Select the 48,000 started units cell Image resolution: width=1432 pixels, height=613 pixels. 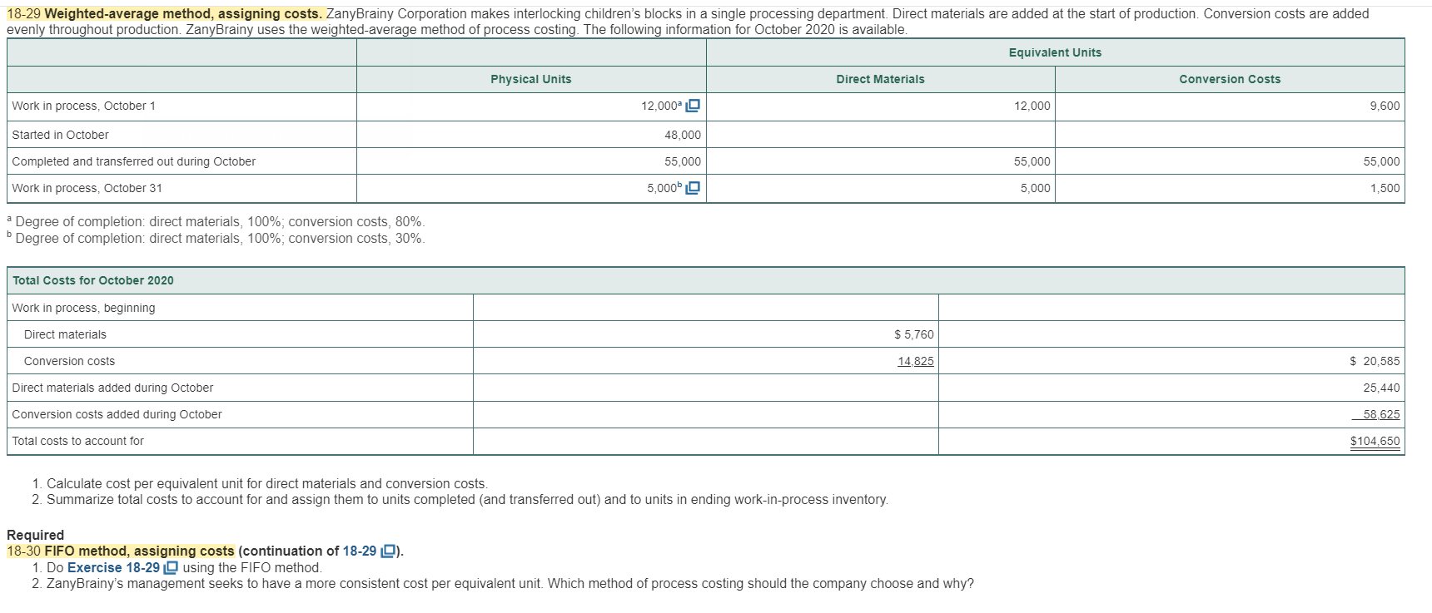pyautogui.click(x=682, y=135)
